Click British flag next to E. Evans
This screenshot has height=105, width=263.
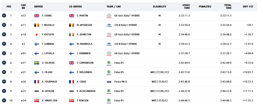click(x=36, y=16)
